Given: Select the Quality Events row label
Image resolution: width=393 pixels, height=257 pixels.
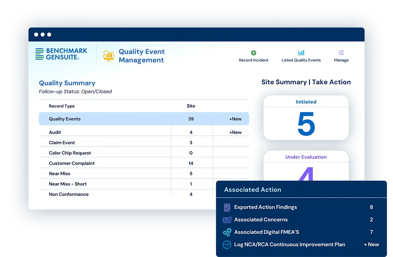Looking at the screenshot, I should (x=65, y=119).
